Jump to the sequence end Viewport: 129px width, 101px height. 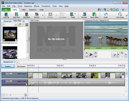point(96,56)
